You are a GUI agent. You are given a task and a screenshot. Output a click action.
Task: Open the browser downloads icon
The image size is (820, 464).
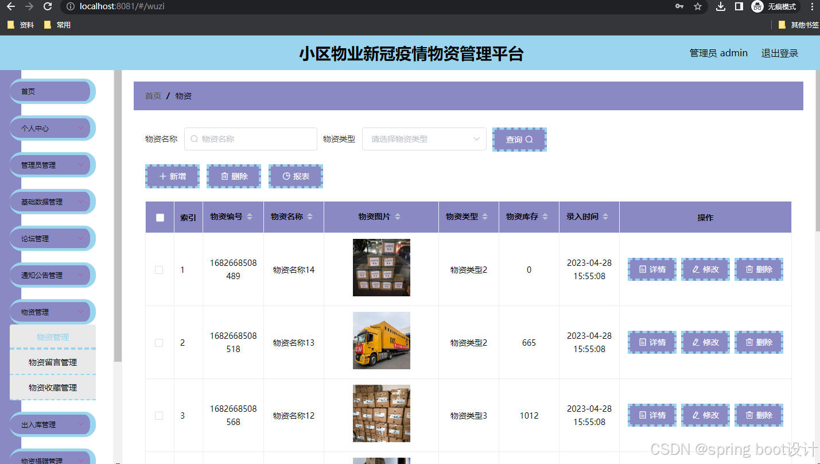click(x=721, y=6)
